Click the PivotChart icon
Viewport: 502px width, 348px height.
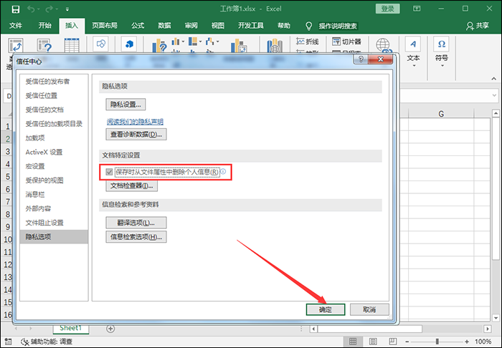click(239, 46)
